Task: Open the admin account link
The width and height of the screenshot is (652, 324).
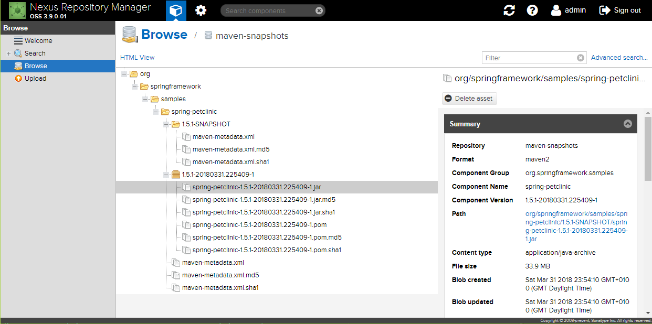Action: point(575,10)
